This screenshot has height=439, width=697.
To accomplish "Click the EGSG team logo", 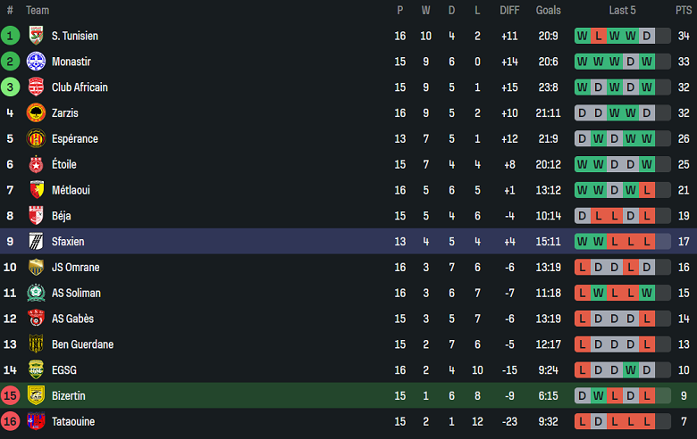I will 36,369.
